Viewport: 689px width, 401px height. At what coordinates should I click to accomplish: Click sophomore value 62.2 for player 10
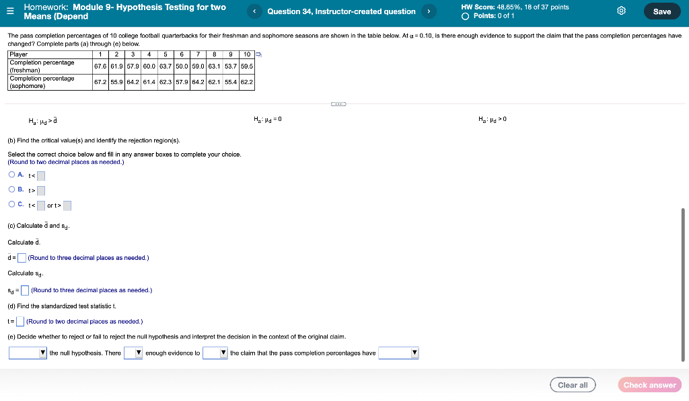tap(247, 82)
